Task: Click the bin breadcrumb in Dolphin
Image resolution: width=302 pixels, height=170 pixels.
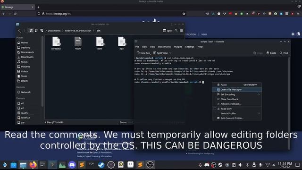Action: [99, 31]
